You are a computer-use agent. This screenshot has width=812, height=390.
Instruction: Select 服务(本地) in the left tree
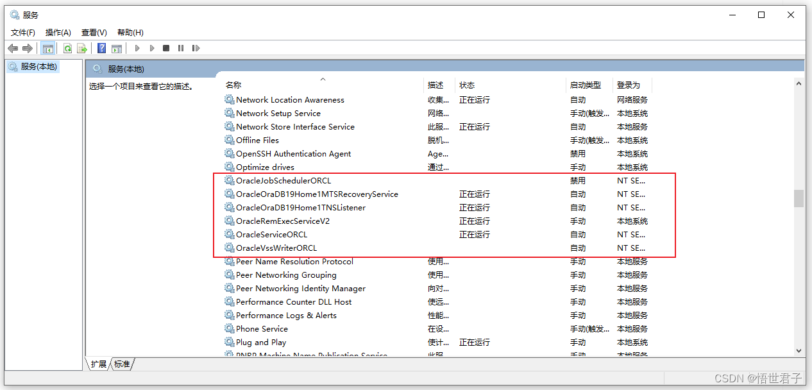coord(38,66)
